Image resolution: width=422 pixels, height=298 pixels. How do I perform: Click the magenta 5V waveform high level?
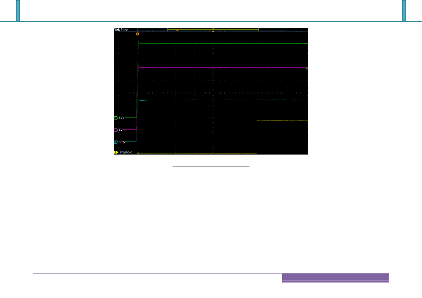pyautogui.click(x=222, y=68)
